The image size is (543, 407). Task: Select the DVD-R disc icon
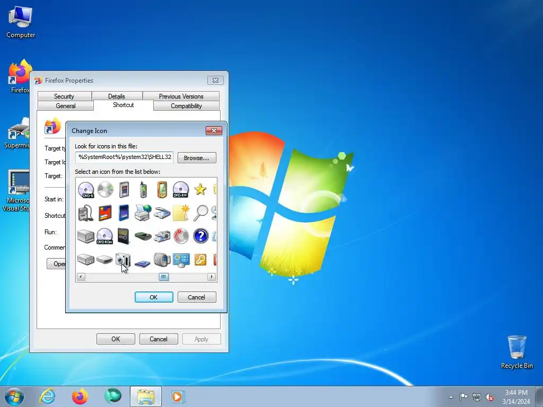(86, 190)
